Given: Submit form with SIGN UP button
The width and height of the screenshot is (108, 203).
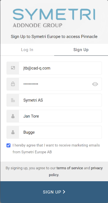Looking at the screenshot, I should [x=54, y=192].
